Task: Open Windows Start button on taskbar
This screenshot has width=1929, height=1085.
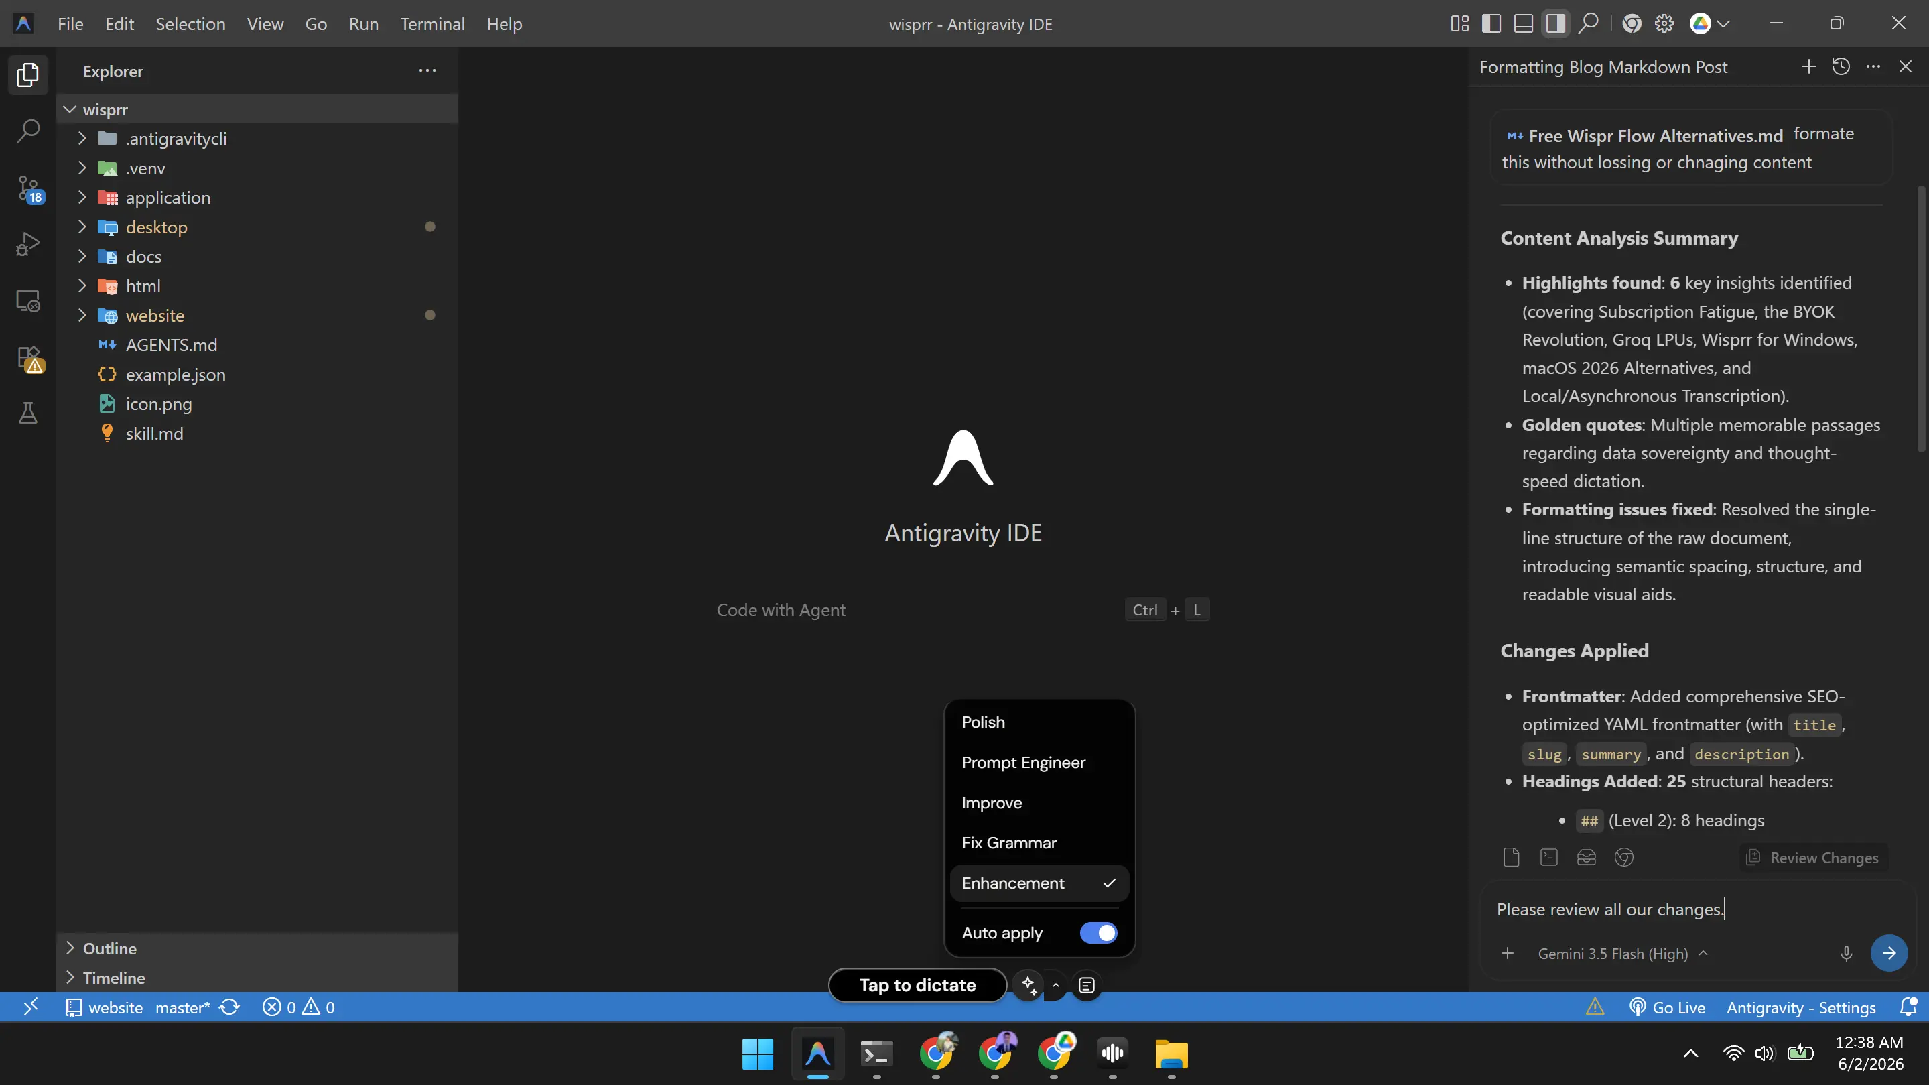Action: tap(758, 1054)
